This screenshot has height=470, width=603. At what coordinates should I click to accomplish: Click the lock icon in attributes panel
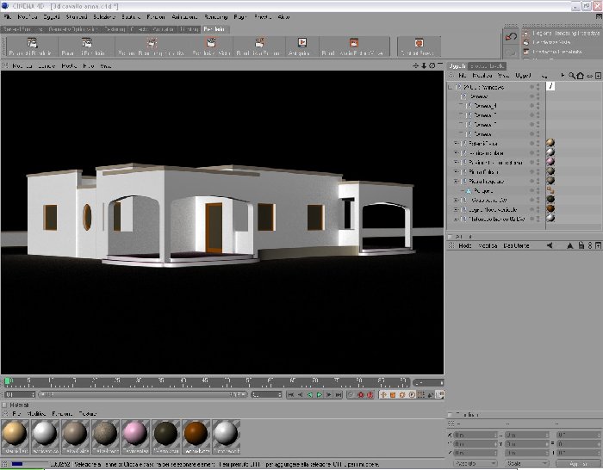pyautogui.click(x=581, y=245)
